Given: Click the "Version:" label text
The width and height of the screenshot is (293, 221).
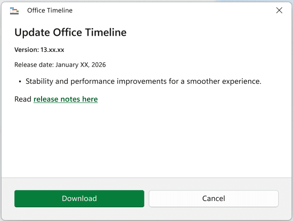Looking at the screenshot, I should point(26,50).
